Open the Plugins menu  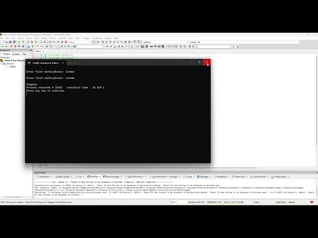pos(86,38)
